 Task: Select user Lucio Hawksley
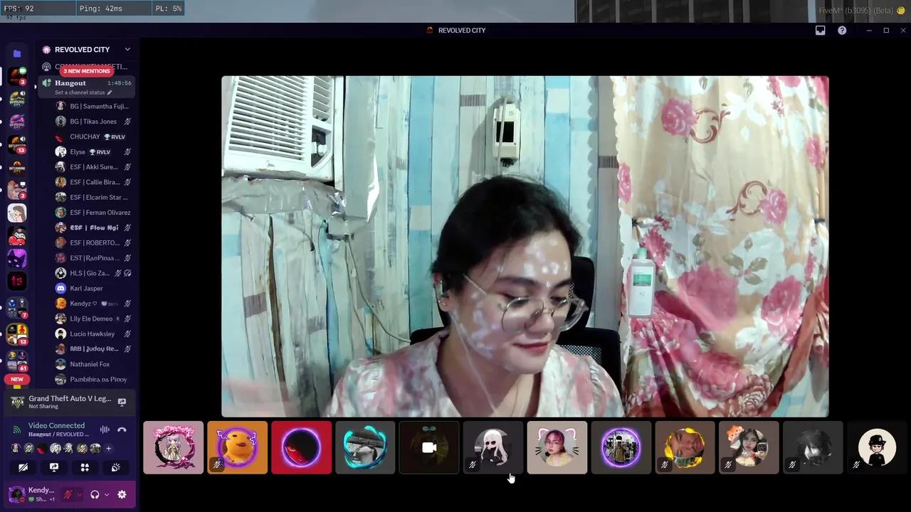93,334
